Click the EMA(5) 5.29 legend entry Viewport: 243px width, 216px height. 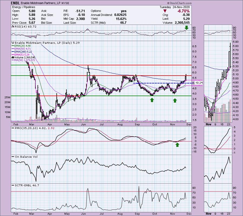pos(22,55)
